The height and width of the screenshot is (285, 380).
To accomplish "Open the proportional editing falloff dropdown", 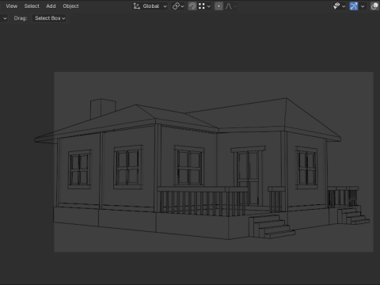I will click(230, 6).
